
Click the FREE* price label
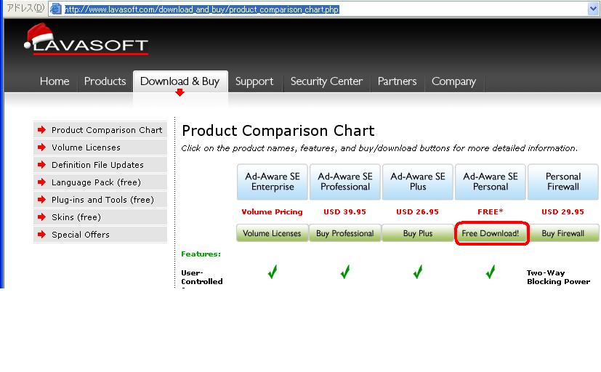coord(491,211)
